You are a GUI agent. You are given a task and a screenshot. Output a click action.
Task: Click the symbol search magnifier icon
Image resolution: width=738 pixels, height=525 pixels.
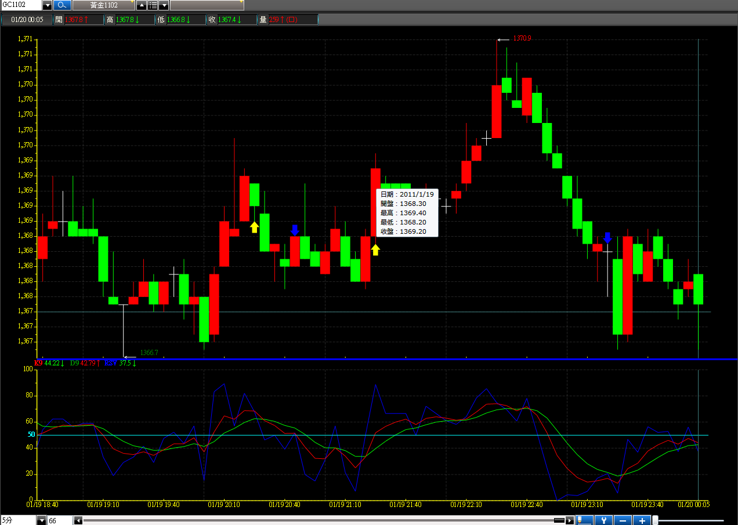(62, 5)
